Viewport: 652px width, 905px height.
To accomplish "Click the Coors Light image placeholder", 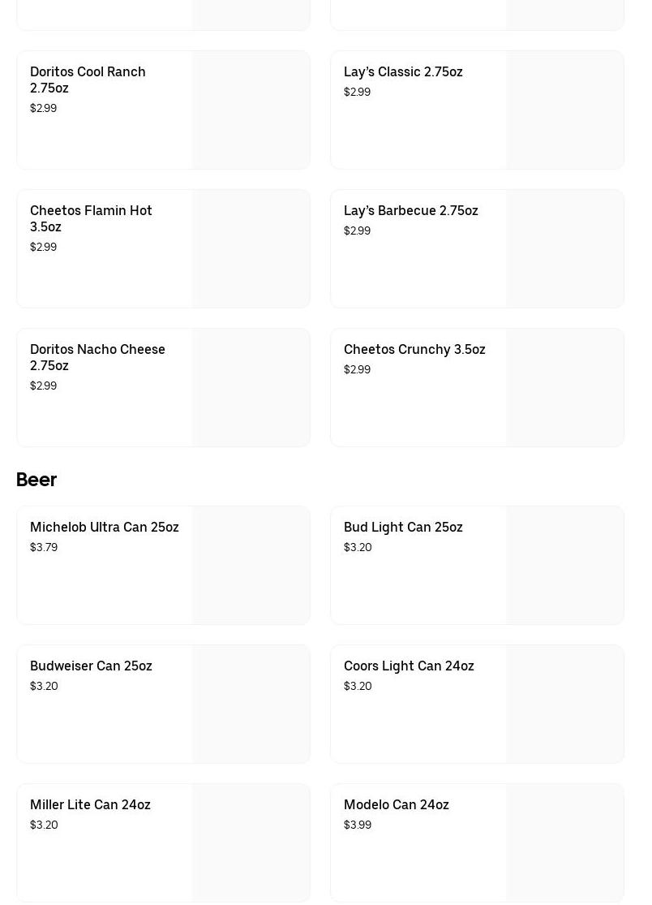I will (564, 705).
